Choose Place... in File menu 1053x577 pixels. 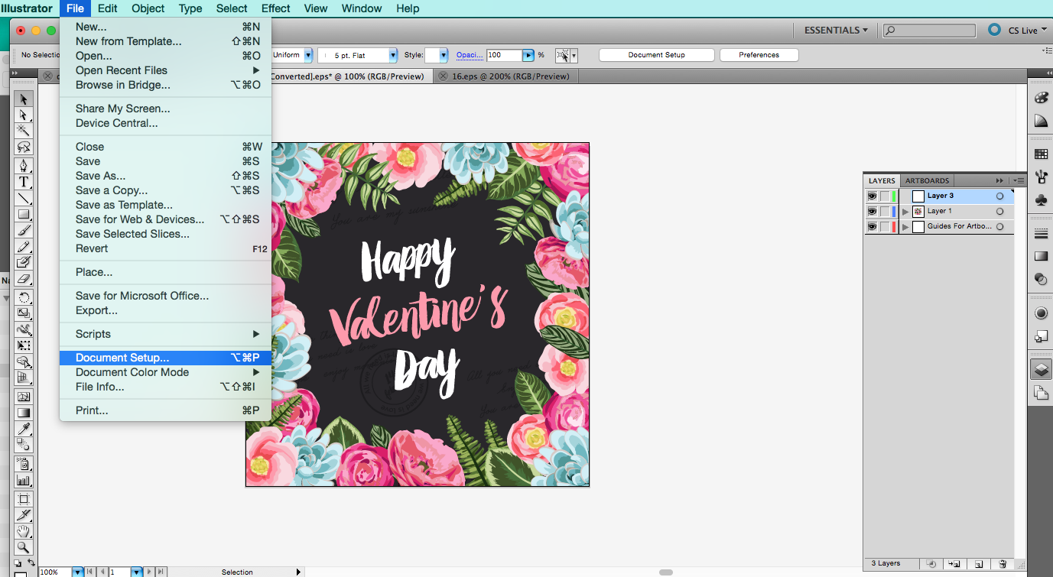coord(165,272)
